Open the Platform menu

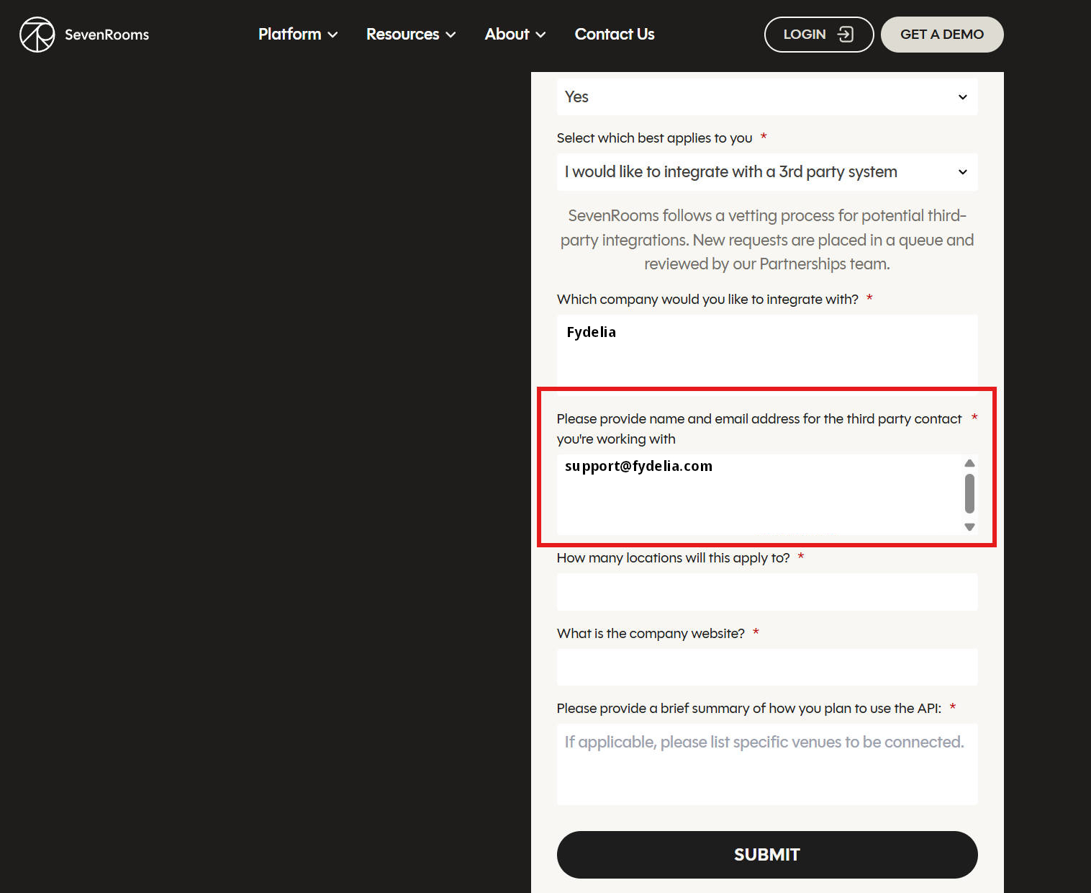point(297,35)
